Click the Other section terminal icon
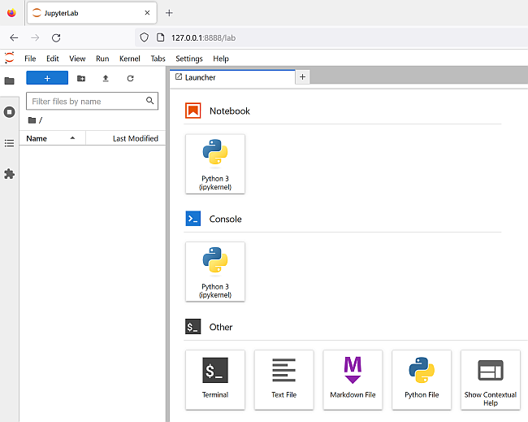528x422 pixels. (193, 327)
